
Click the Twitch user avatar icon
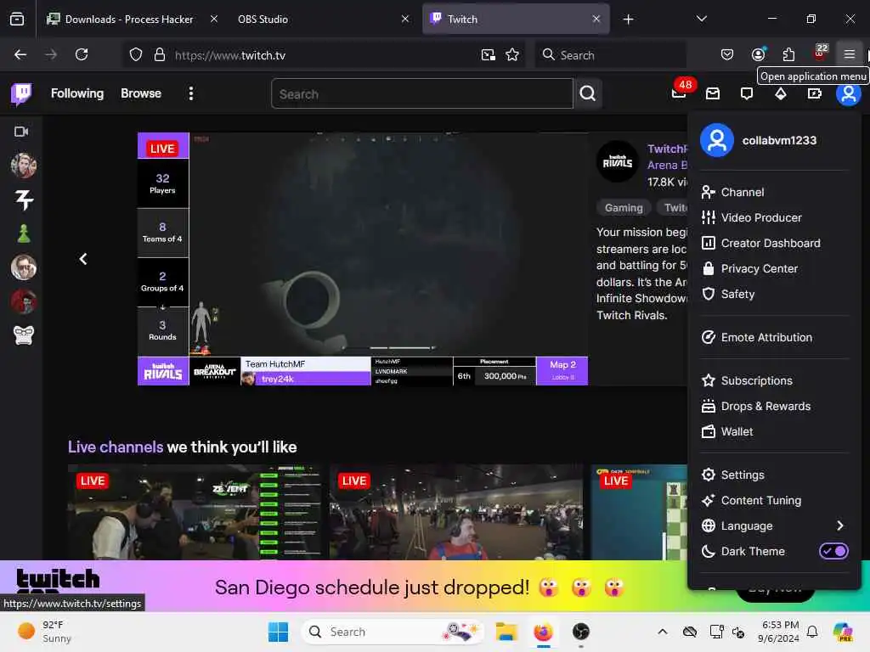(x=849, y=93)
